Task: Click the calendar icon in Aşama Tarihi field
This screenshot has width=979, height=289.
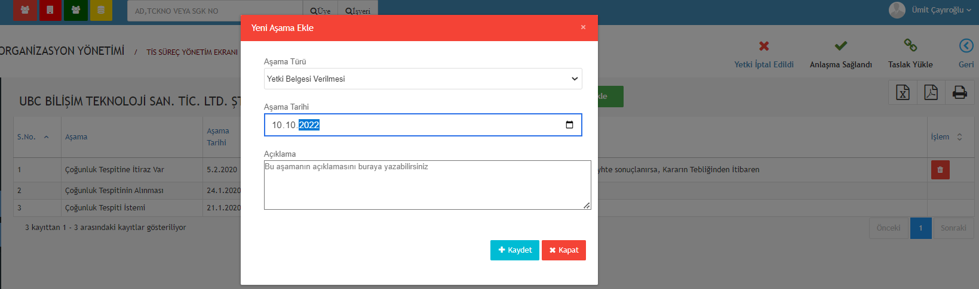Action: (x=569, y=125)
